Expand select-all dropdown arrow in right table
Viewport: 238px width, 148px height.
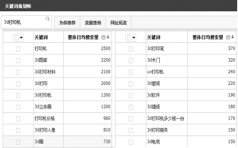tap(134, 37)
